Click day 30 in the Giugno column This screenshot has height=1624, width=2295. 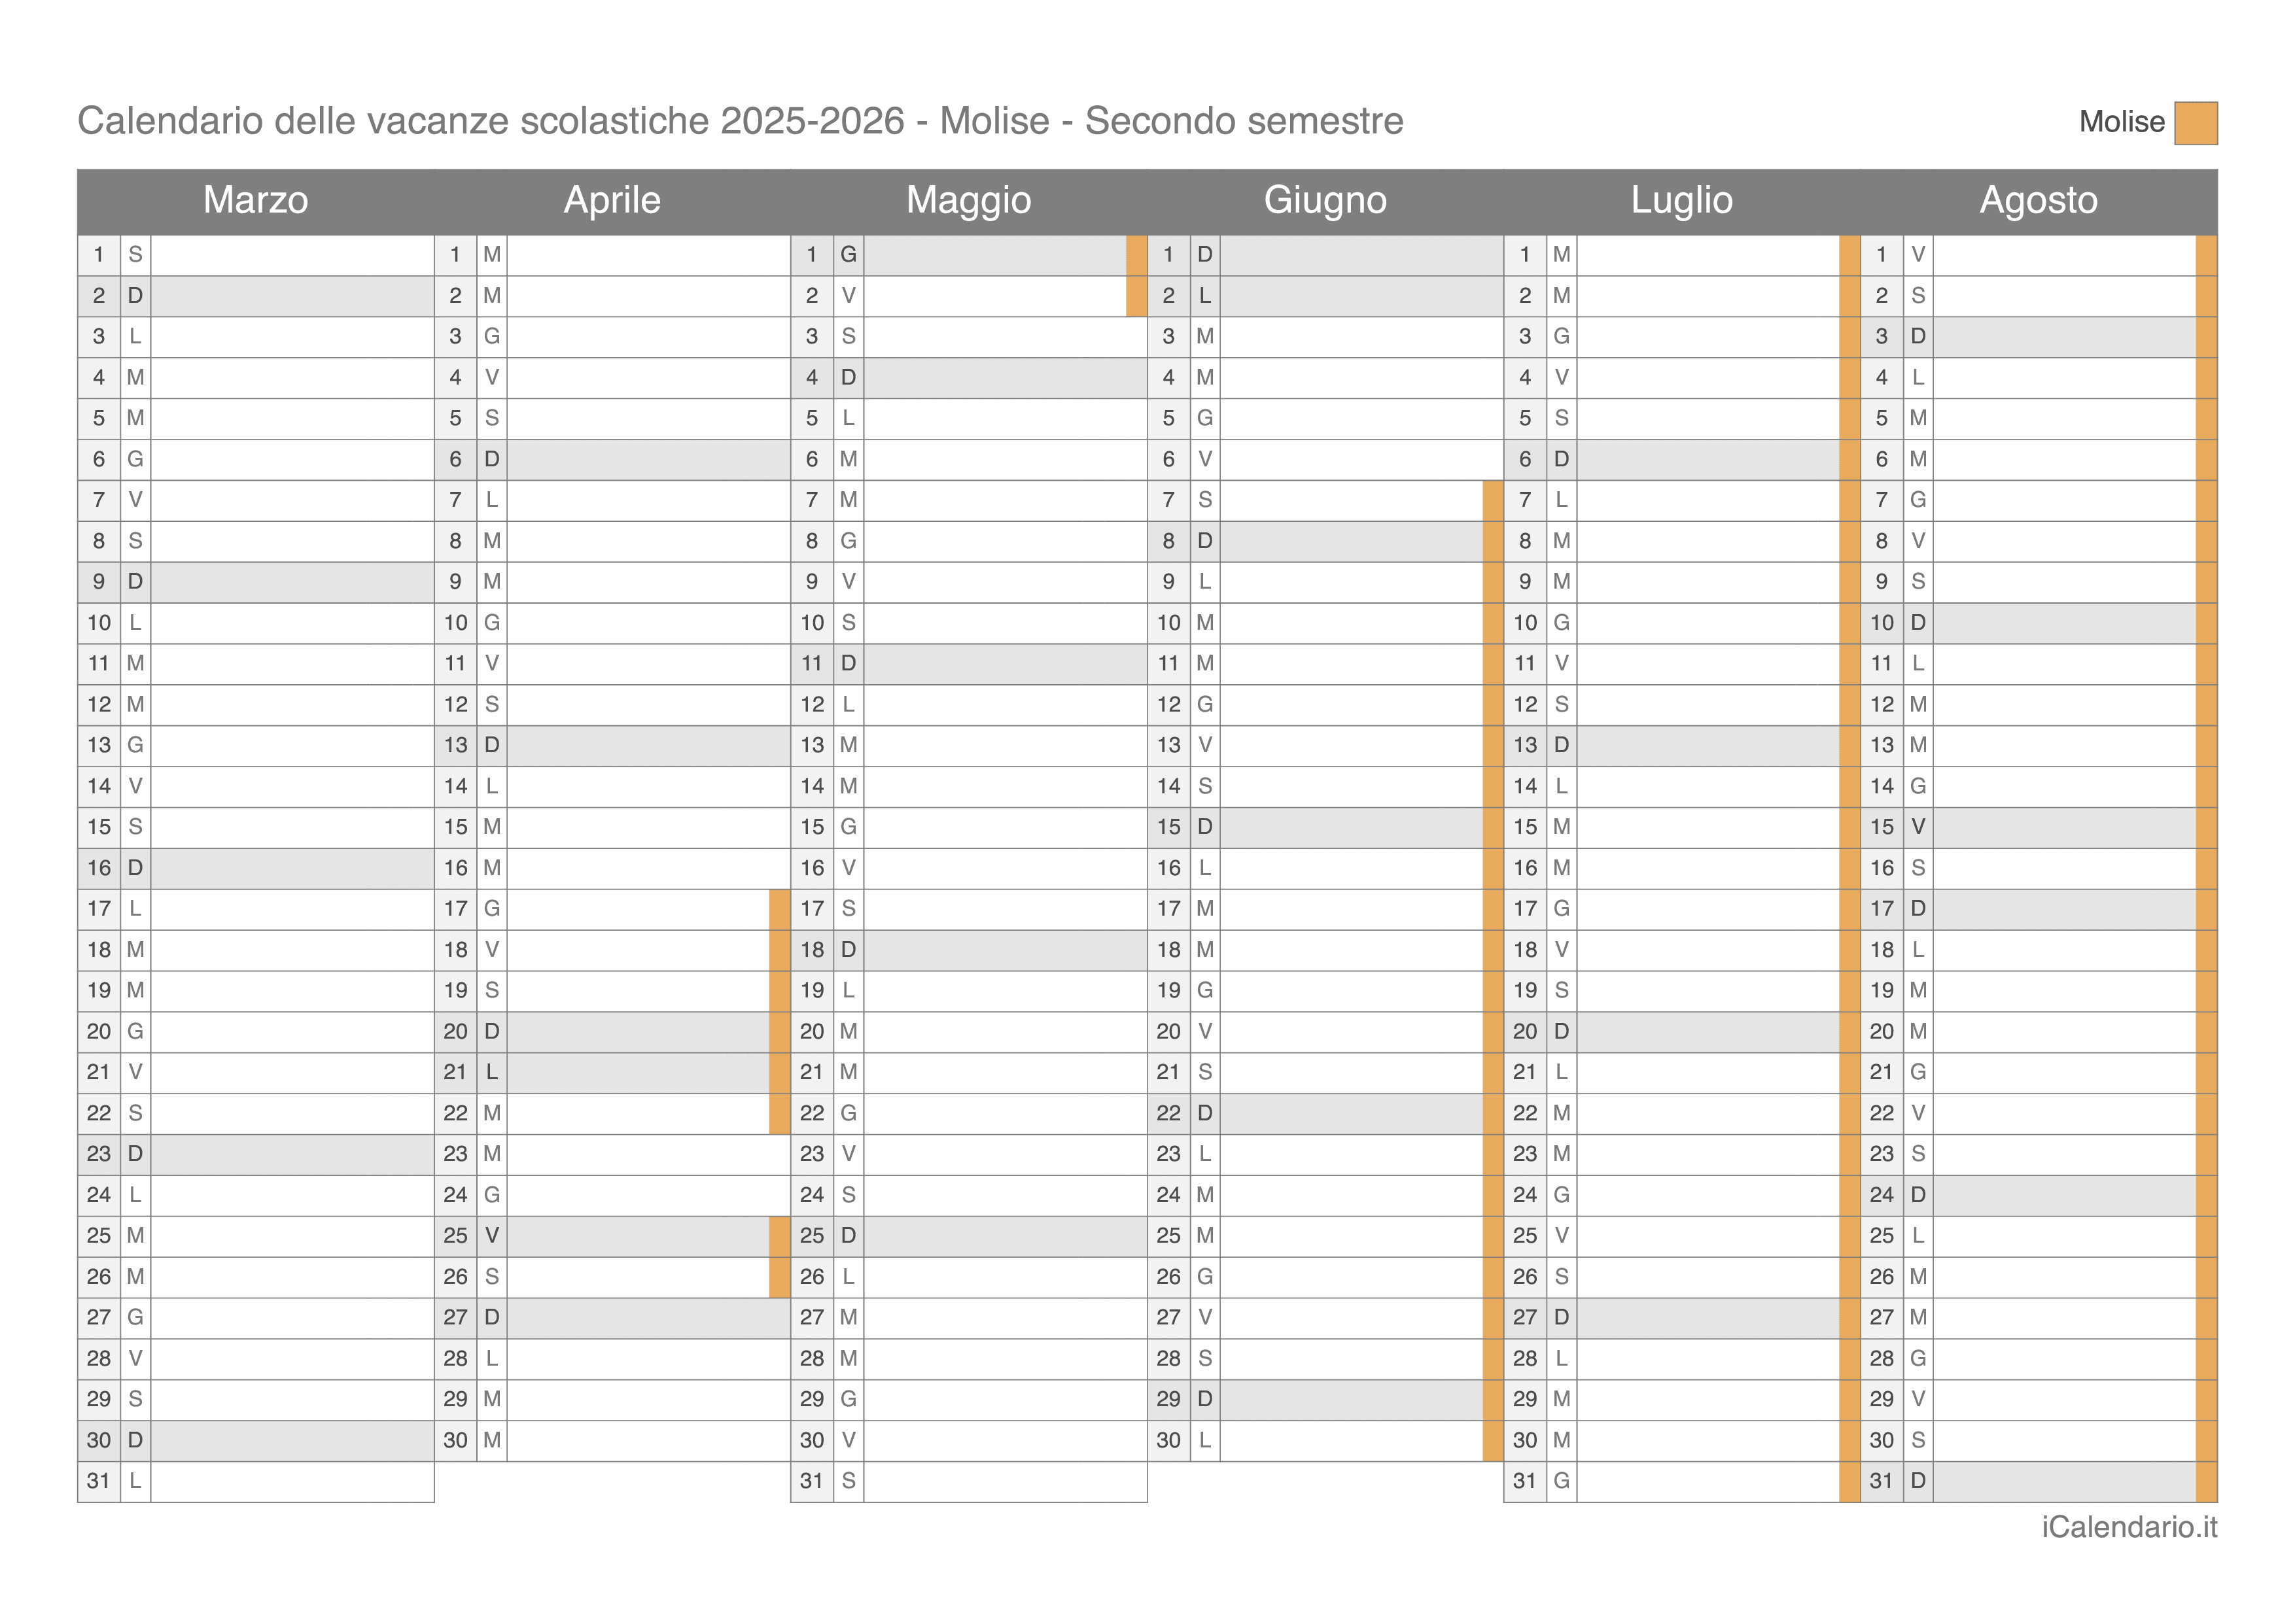1325,1440
